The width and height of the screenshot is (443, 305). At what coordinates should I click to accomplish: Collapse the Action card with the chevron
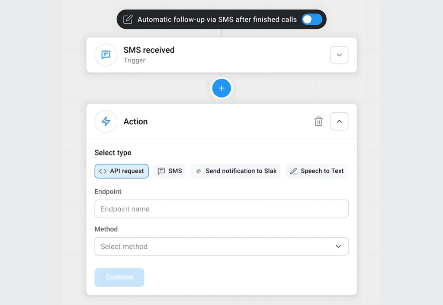coord(339,121)
